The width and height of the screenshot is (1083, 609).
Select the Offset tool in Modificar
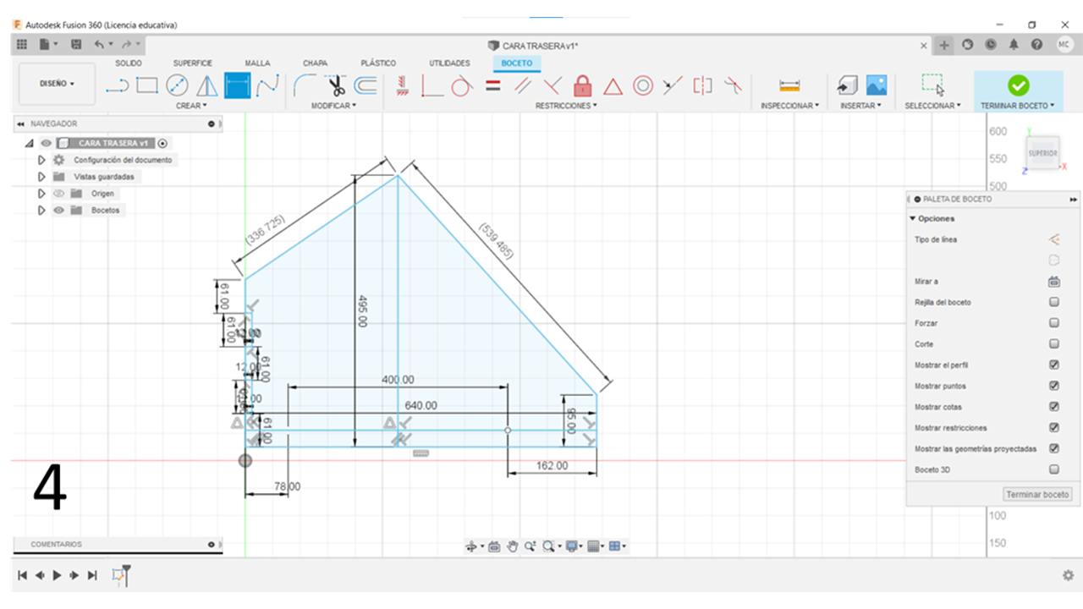click(x=366, y=85)
